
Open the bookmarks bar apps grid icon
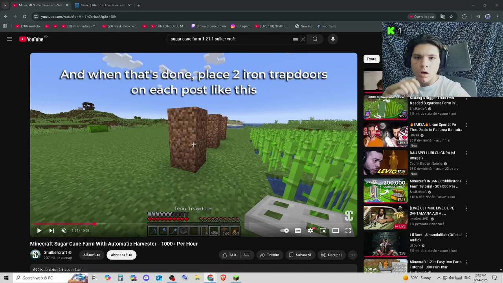click(x=5, y=26)
